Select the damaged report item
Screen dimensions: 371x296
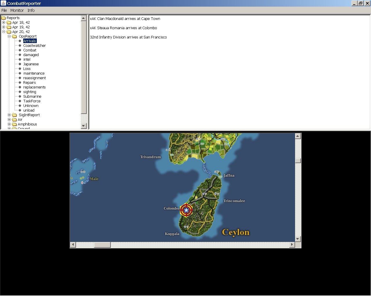coord(31,55)
